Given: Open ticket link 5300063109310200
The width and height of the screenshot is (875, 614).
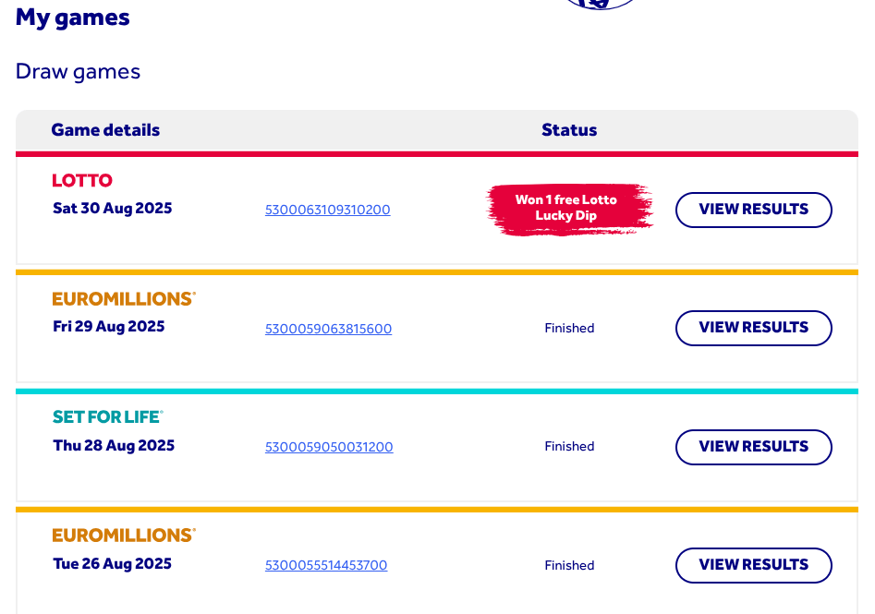Looking at the screenshot, I should (327, 211).
